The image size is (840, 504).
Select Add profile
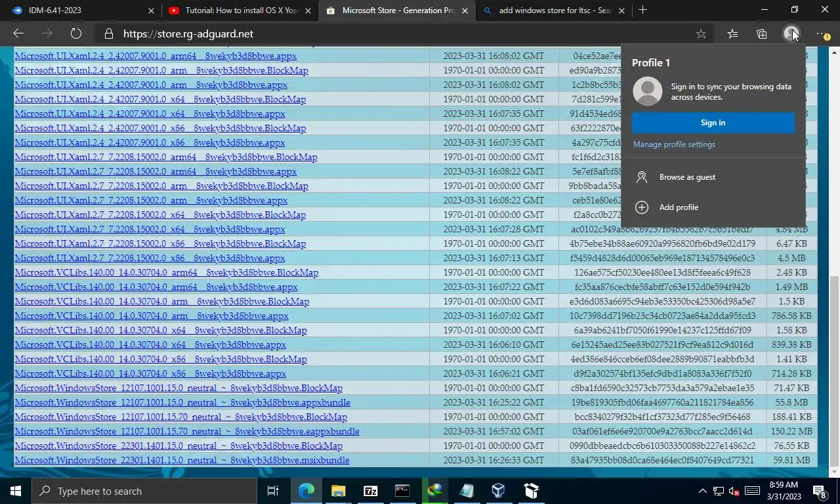pos(713,207)
